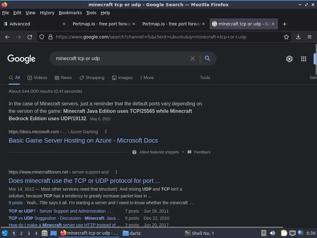Click the About featured snippets help icon
This screenshot has width=317, height=238.
[x=134, y=152]
